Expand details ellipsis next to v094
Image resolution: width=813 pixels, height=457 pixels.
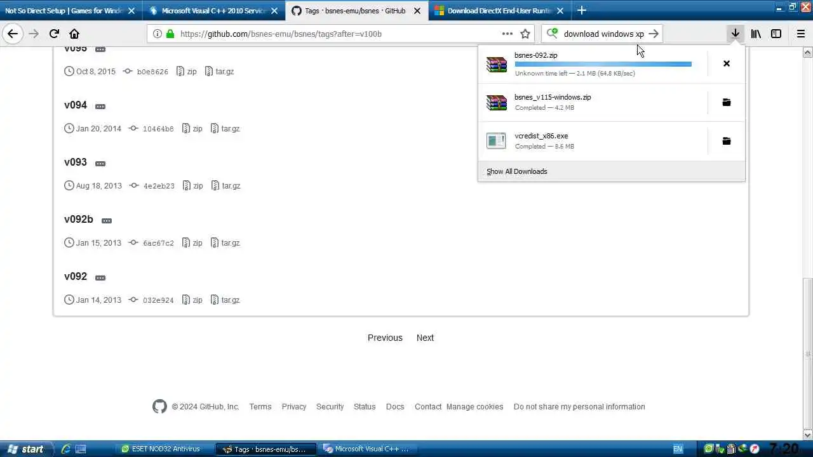(x=100, y=106)
